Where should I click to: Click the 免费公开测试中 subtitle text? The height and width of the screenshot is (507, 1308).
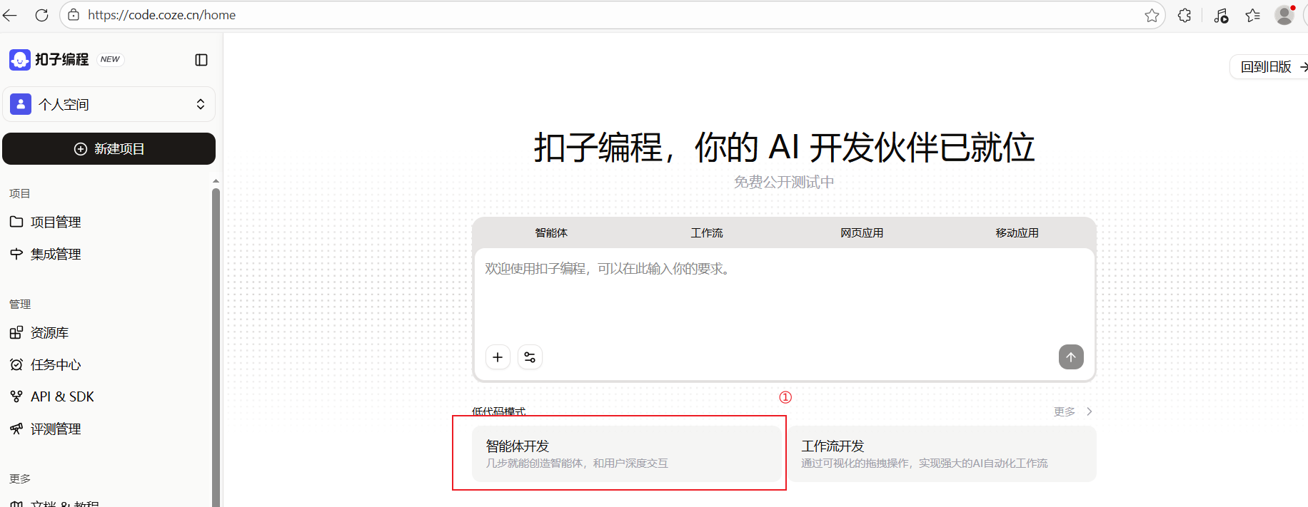click(x=784, y=183)
